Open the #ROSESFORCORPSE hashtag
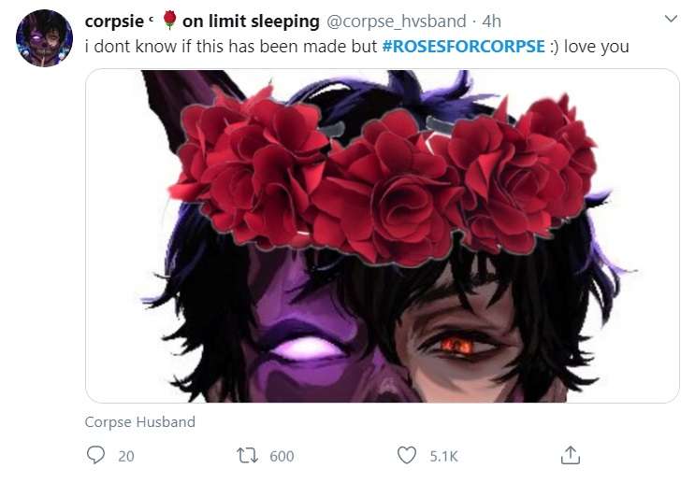The image size is (695, 483). click(464, 46)
